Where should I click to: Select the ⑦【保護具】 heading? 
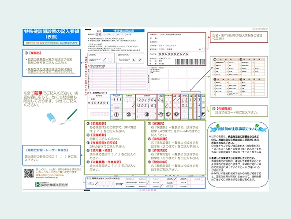point(156,124)
